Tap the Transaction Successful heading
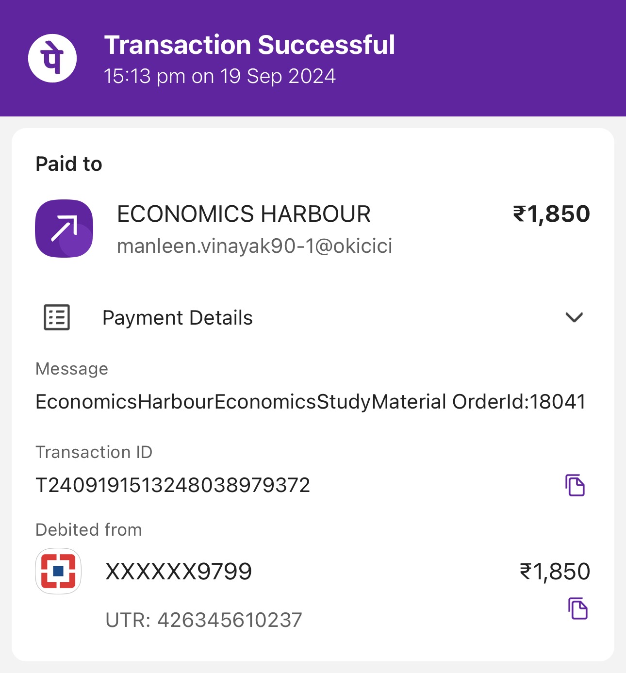Screen dimensions: 626x673 pyautogui.click(x=249, y=45)
